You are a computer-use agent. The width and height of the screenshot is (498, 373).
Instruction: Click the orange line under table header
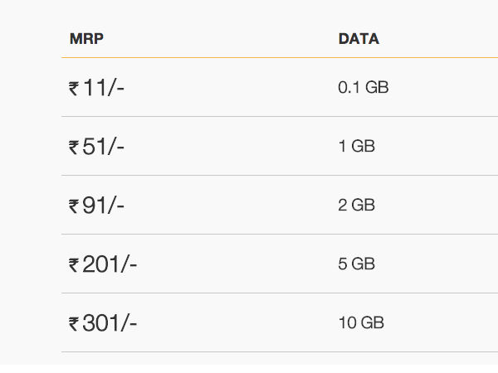280,58
